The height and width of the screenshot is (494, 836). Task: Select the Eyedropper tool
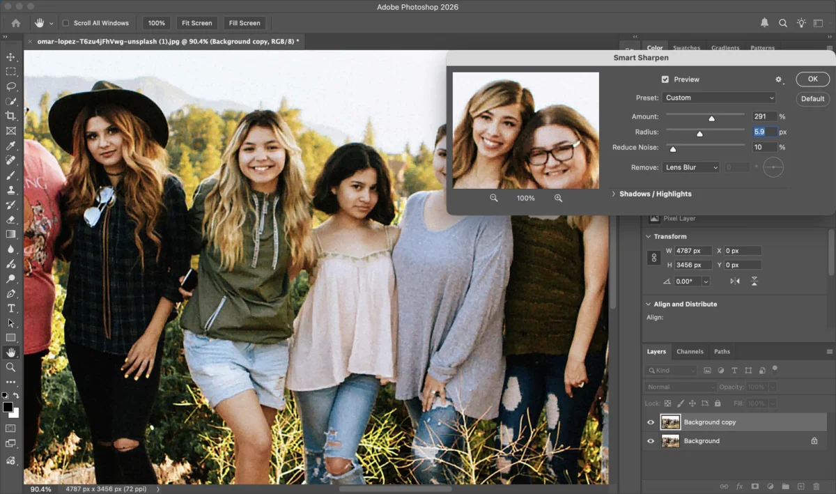[x=10, y=146]
